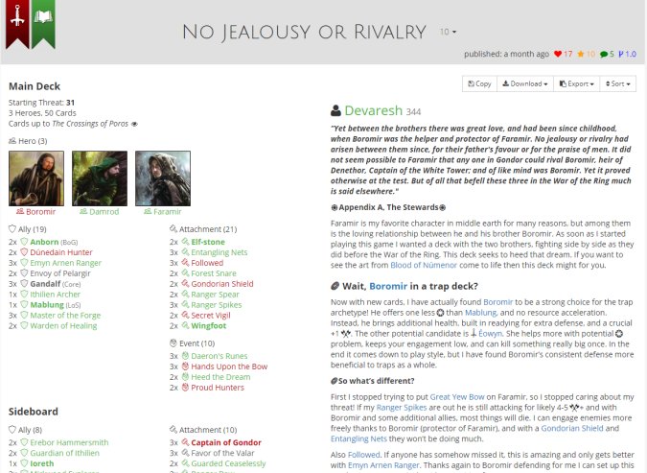This screenshot has height=473, width=647.
Task: Open Entangling Nets card in Attachment list
Action: 220,252
